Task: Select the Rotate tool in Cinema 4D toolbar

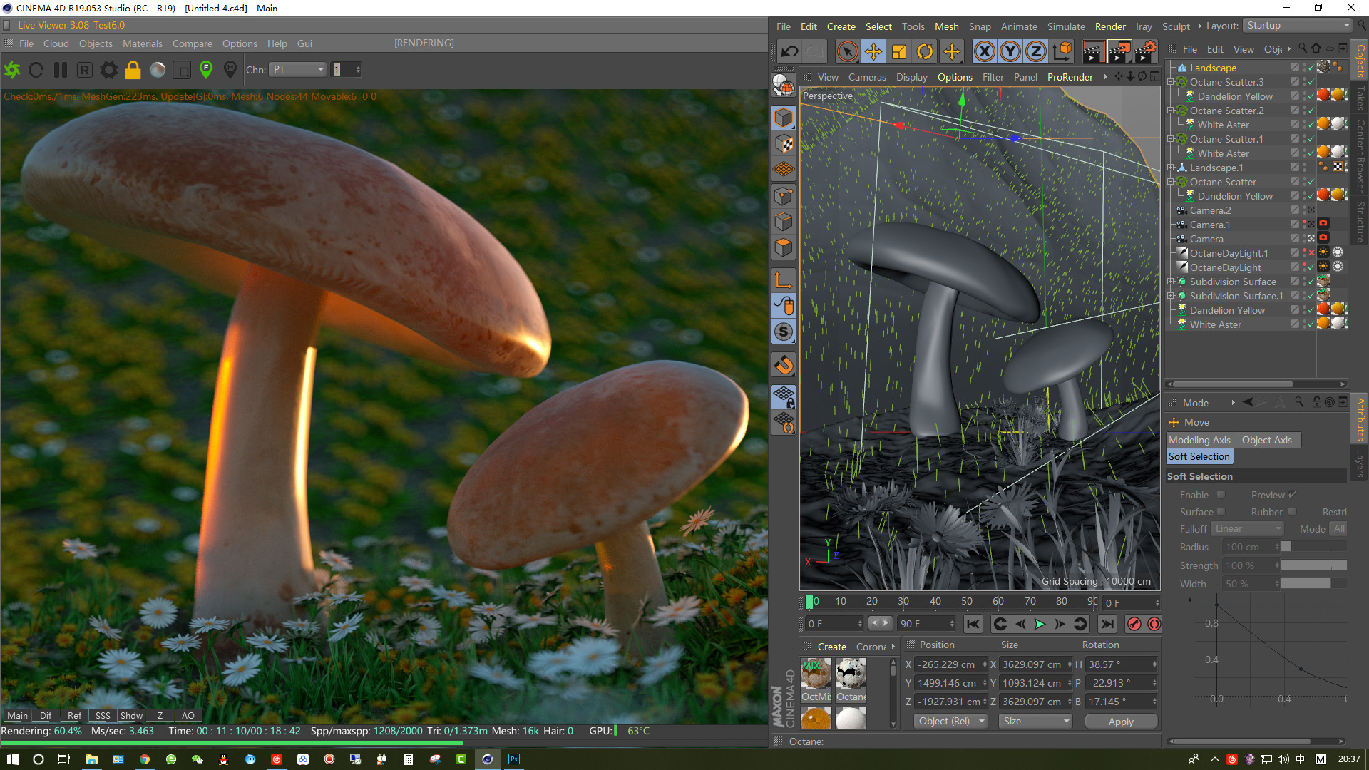Action: (x=925, y=51)
